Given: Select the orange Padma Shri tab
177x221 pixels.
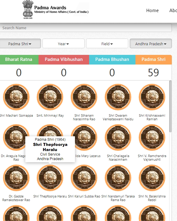Looking at the screenshot, I should click(154, 59).
